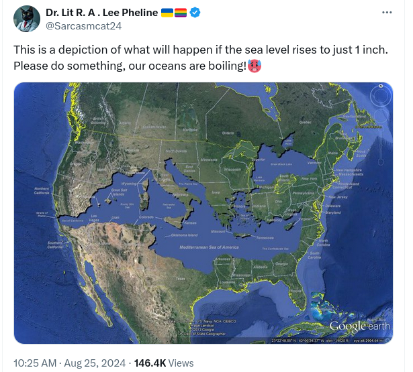Click the rainbow pride flag emoji
413x372 pixels.
181,12
